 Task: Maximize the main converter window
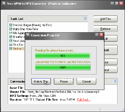coord(117,4)
